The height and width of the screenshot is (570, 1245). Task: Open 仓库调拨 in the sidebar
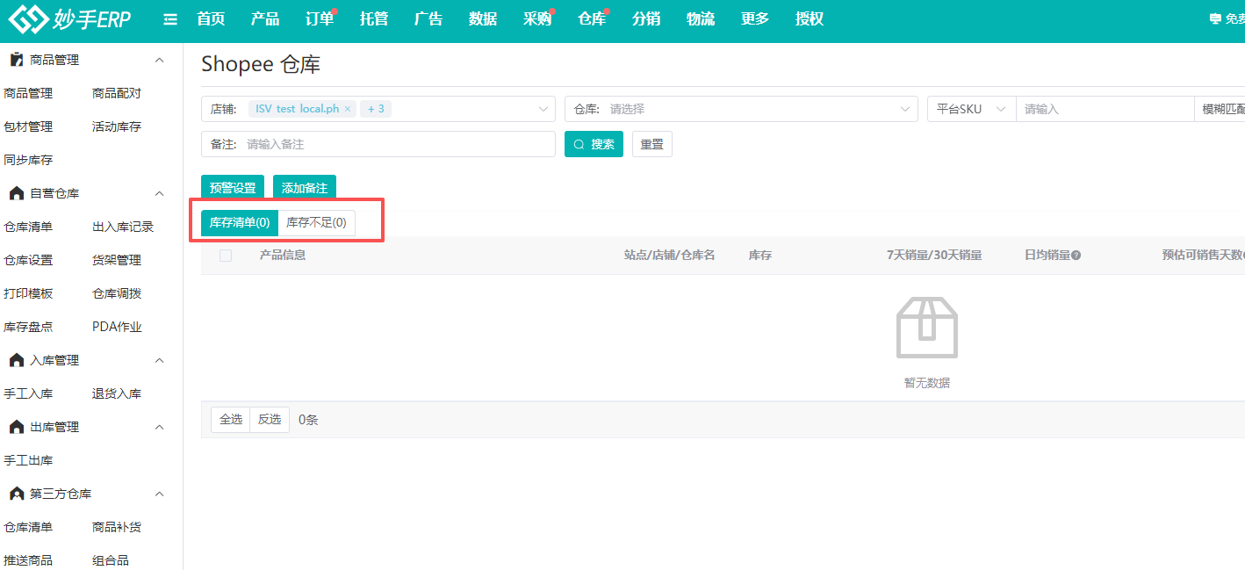coord(117,293)
